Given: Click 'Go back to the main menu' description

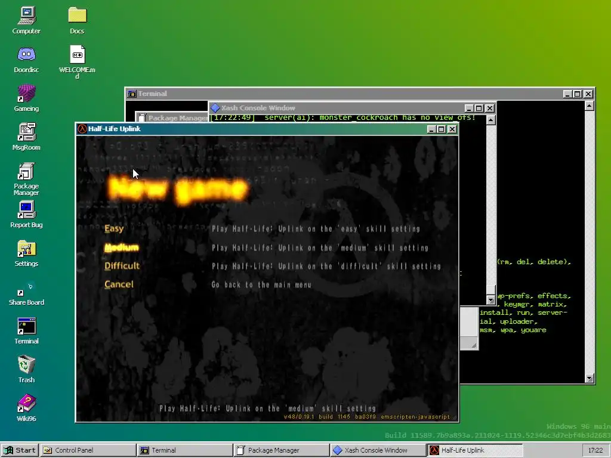Looking at the screenshot, I should [261, 285].
